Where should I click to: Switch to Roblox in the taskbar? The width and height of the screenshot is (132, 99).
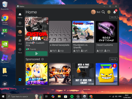pos(84,96)
